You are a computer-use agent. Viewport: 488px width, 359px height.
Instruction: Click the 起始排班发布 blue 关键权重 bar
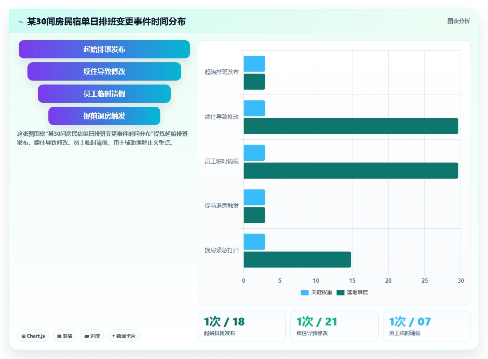[x=254, y=64]
